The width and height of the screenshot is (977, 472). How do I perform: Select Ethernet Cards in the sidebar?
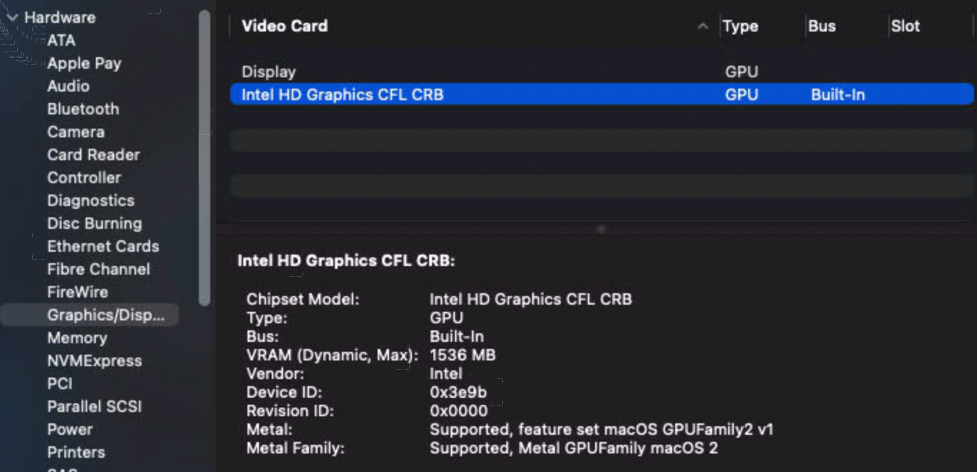(103, 246)
